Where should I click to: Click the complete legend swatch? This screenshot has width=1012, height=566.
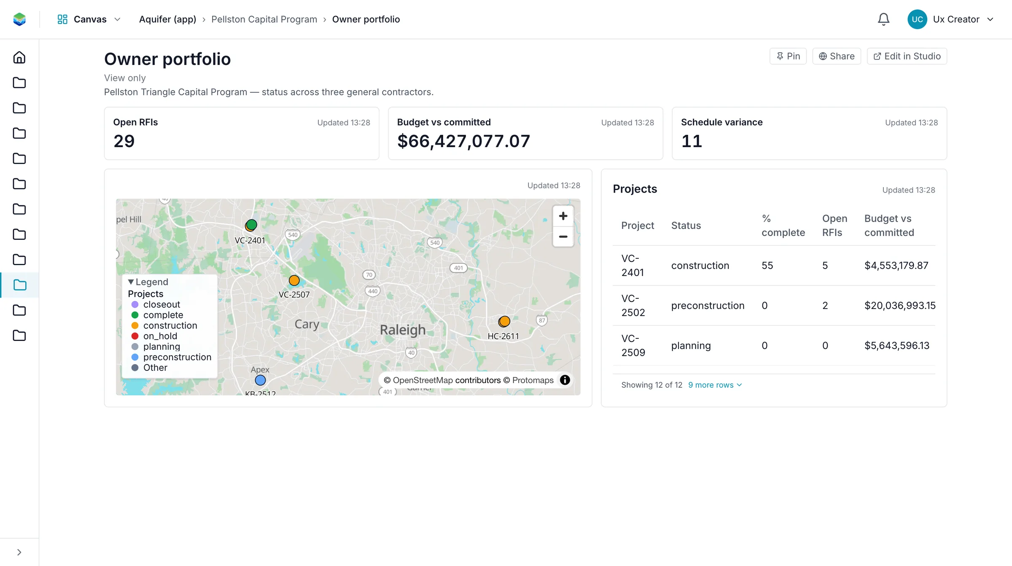point(135,315)
